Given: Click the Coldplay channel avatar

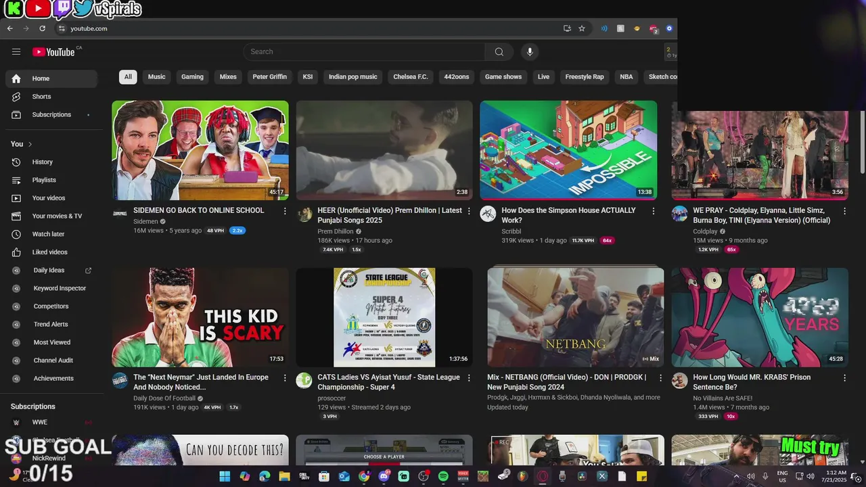Looking at the screenshot, I should pyautogui.click(x=679, y=214).
